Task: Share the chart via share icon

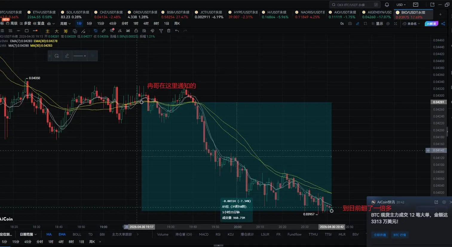Action: 443,24
